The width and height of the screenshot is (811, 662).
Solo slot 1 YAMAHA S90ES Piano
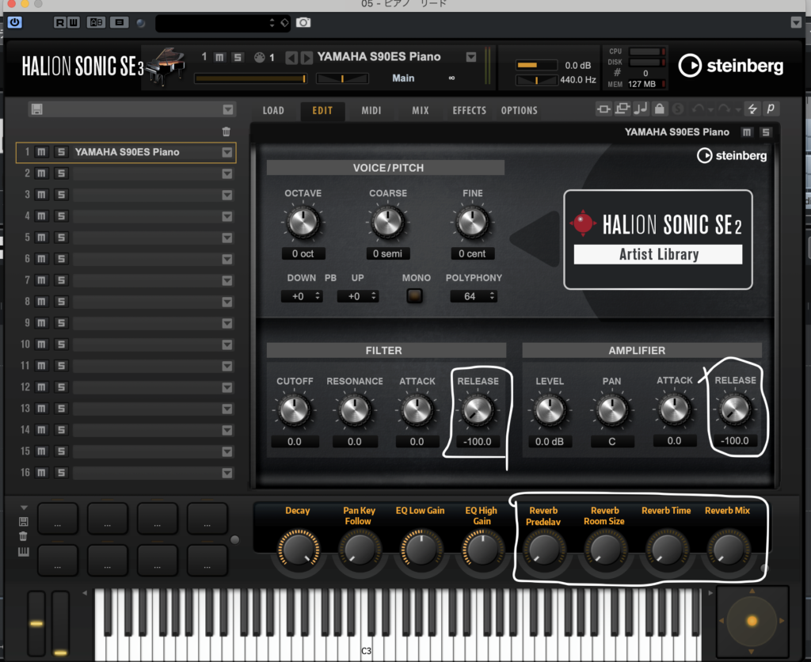tap(60, 152)
